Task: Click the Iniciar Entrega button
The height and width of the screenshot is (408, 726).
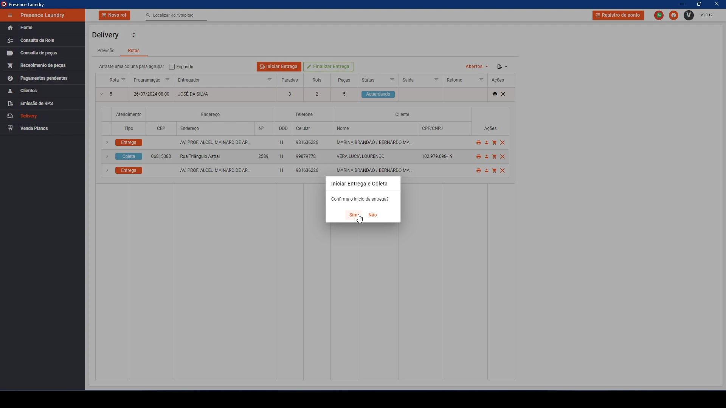Action: point(279,67)
